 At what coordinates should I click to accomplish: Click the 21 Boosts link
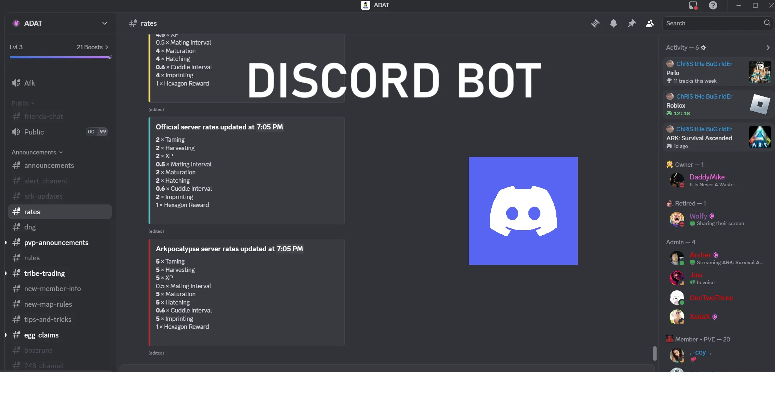coord(92,47)
